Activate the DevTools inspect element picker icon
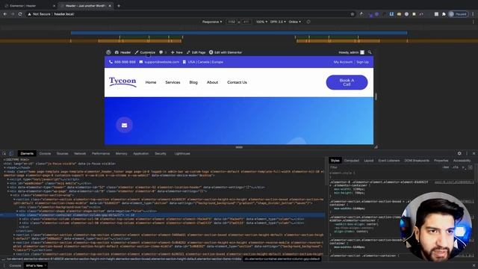The width and height of the screenshot is (478, 269). pos(4,153)
